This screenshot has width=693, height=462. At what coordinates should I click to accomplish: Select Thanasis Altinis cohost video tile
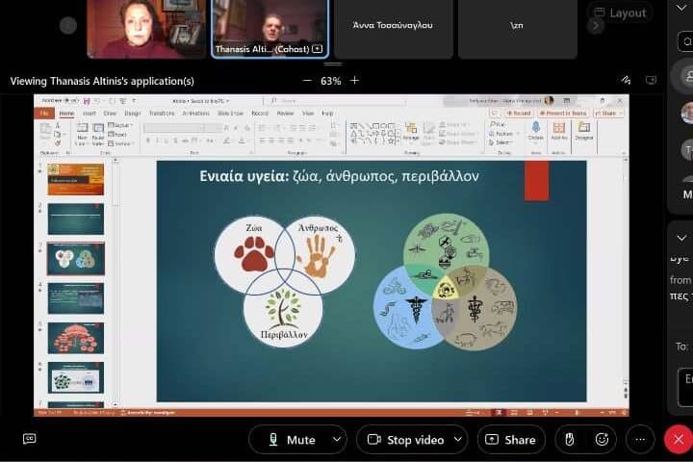pos(270,29)
